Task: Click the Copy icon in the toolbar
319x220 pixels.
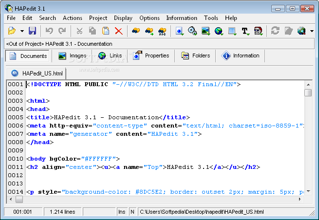Action: coord(93,31)
